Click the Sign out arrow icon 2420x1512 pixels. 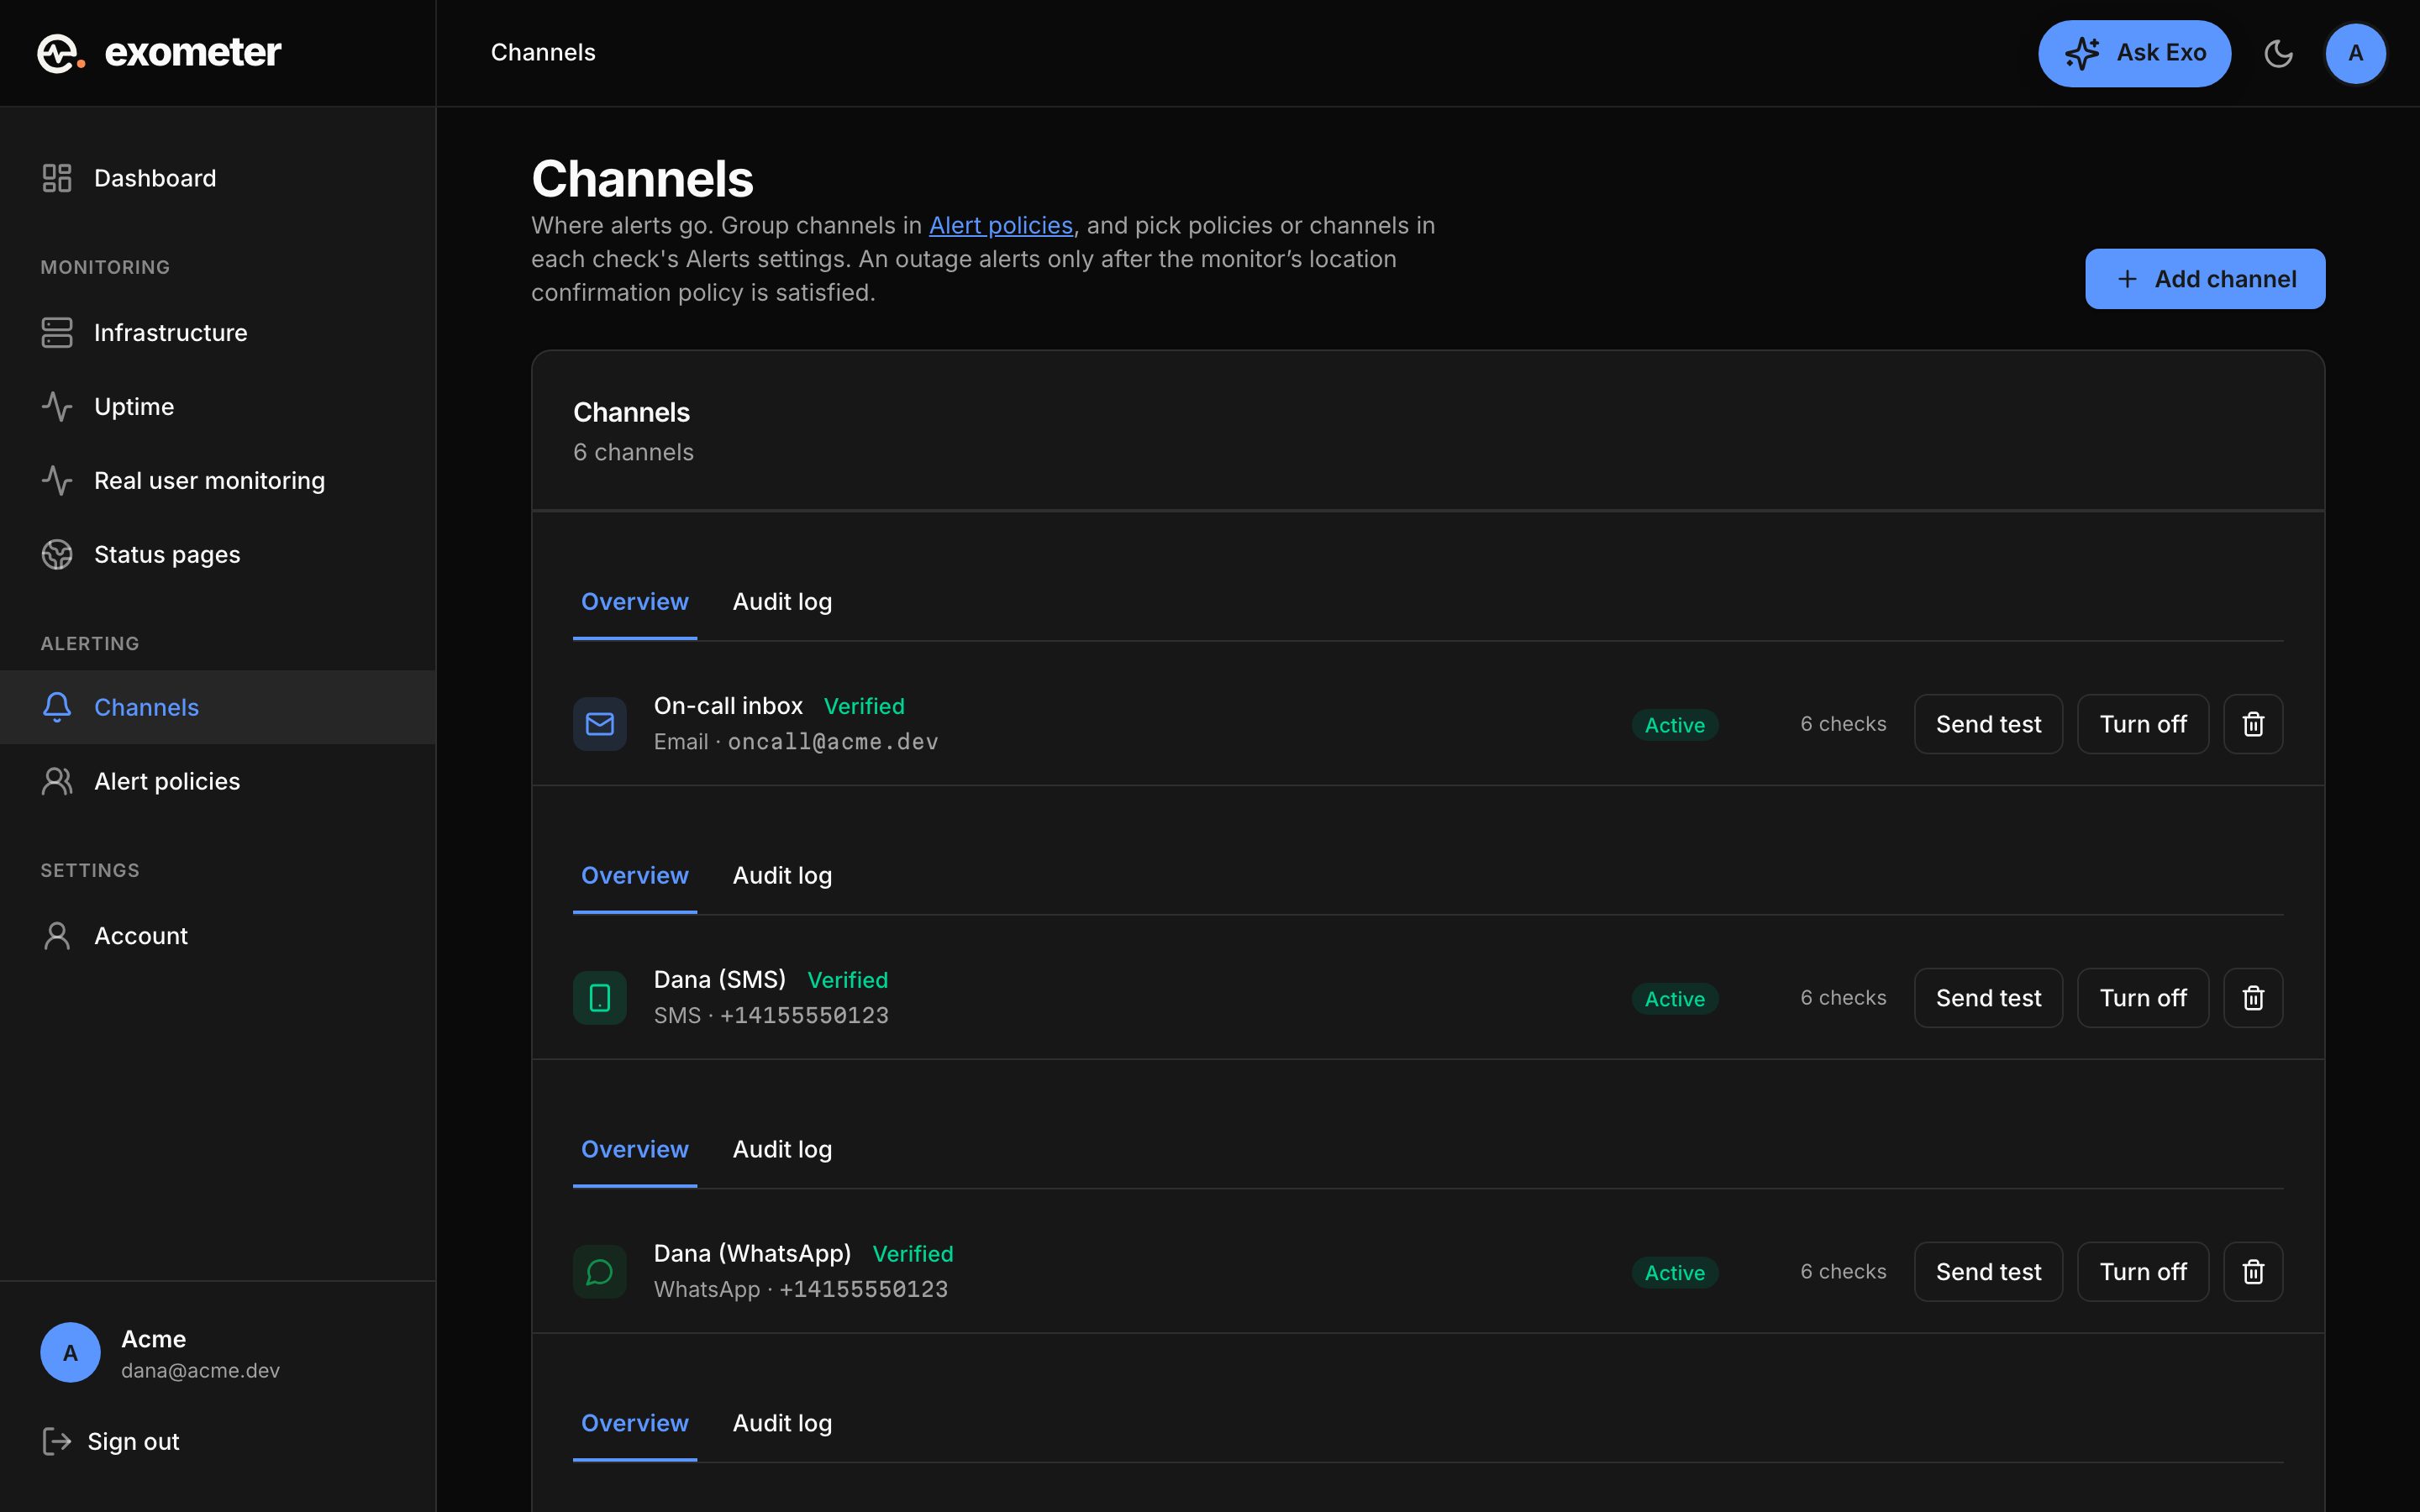coord(56,1441)
